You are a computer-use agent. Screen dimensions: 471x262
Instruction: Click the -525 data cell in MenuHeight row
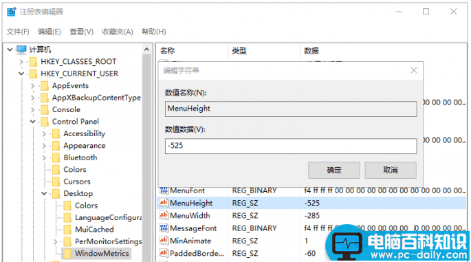point(311,203)
